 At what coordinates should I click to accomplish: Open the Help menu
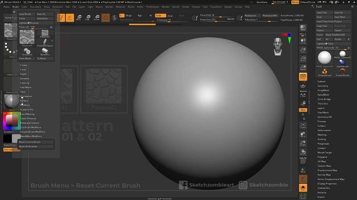247,7
